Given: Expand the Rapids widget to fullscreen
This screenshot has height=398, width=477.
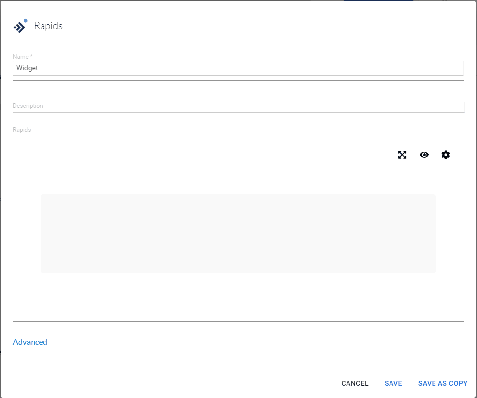Looking at the screenshot, I should [402, 155].
